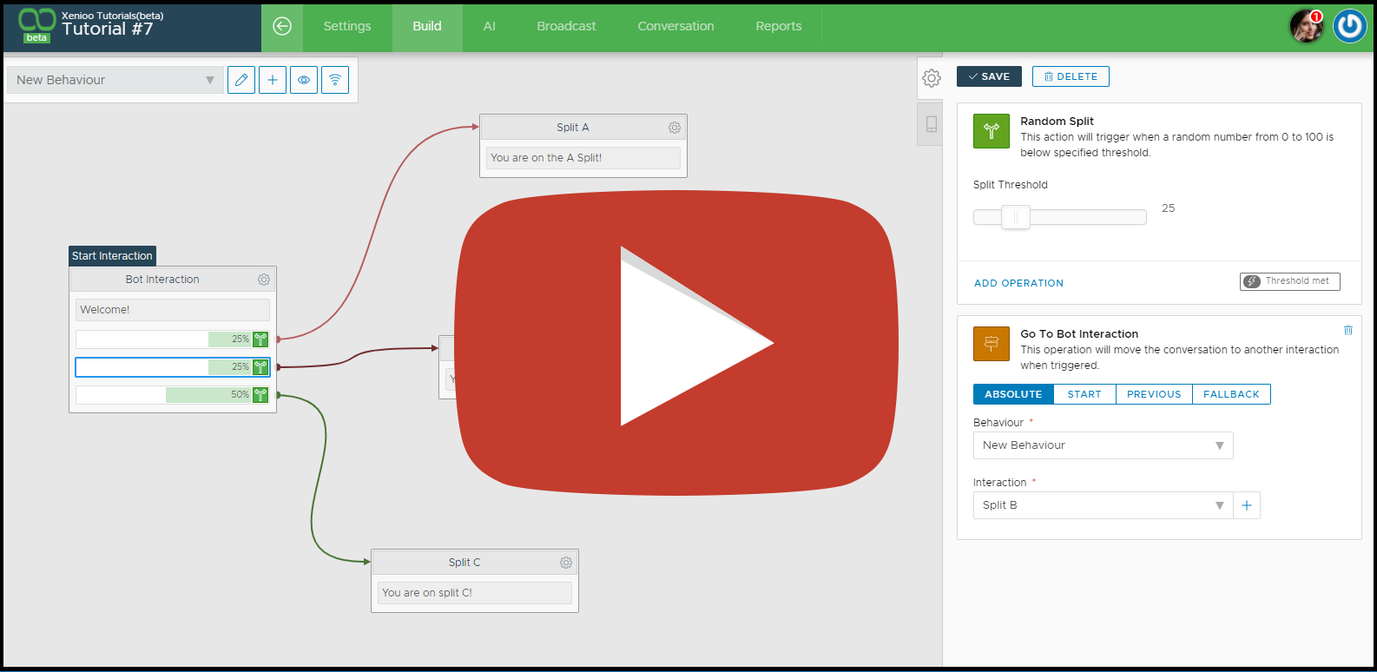The width and height of the screenshot is (1377, 672).
Task: Go to the Broadcast tab
Action: pos(566,26)
